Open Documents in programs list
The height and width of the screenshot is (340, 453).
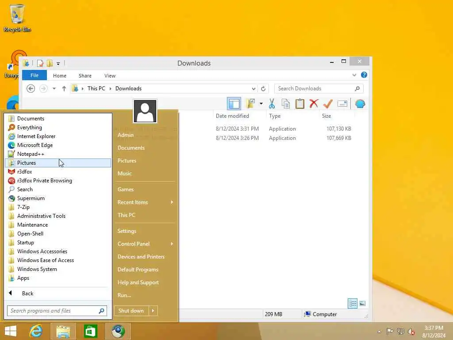pyautogui.click(x=58, y=119)
